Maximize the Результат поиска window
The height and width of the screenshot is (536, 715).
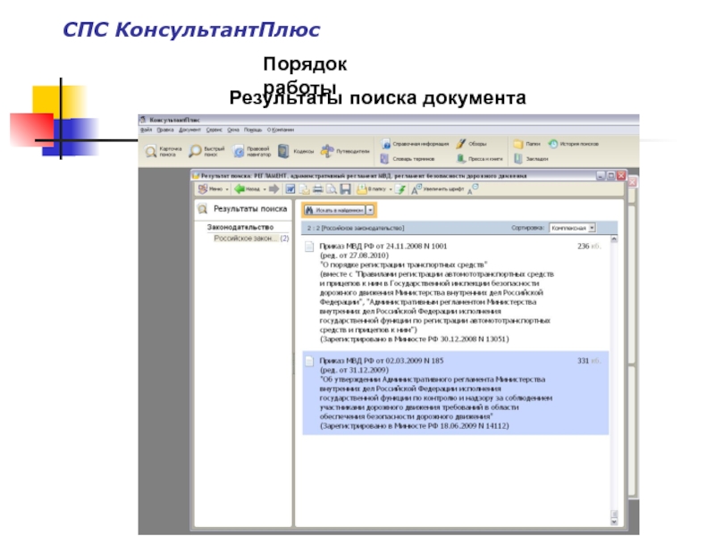pos(611,175)
